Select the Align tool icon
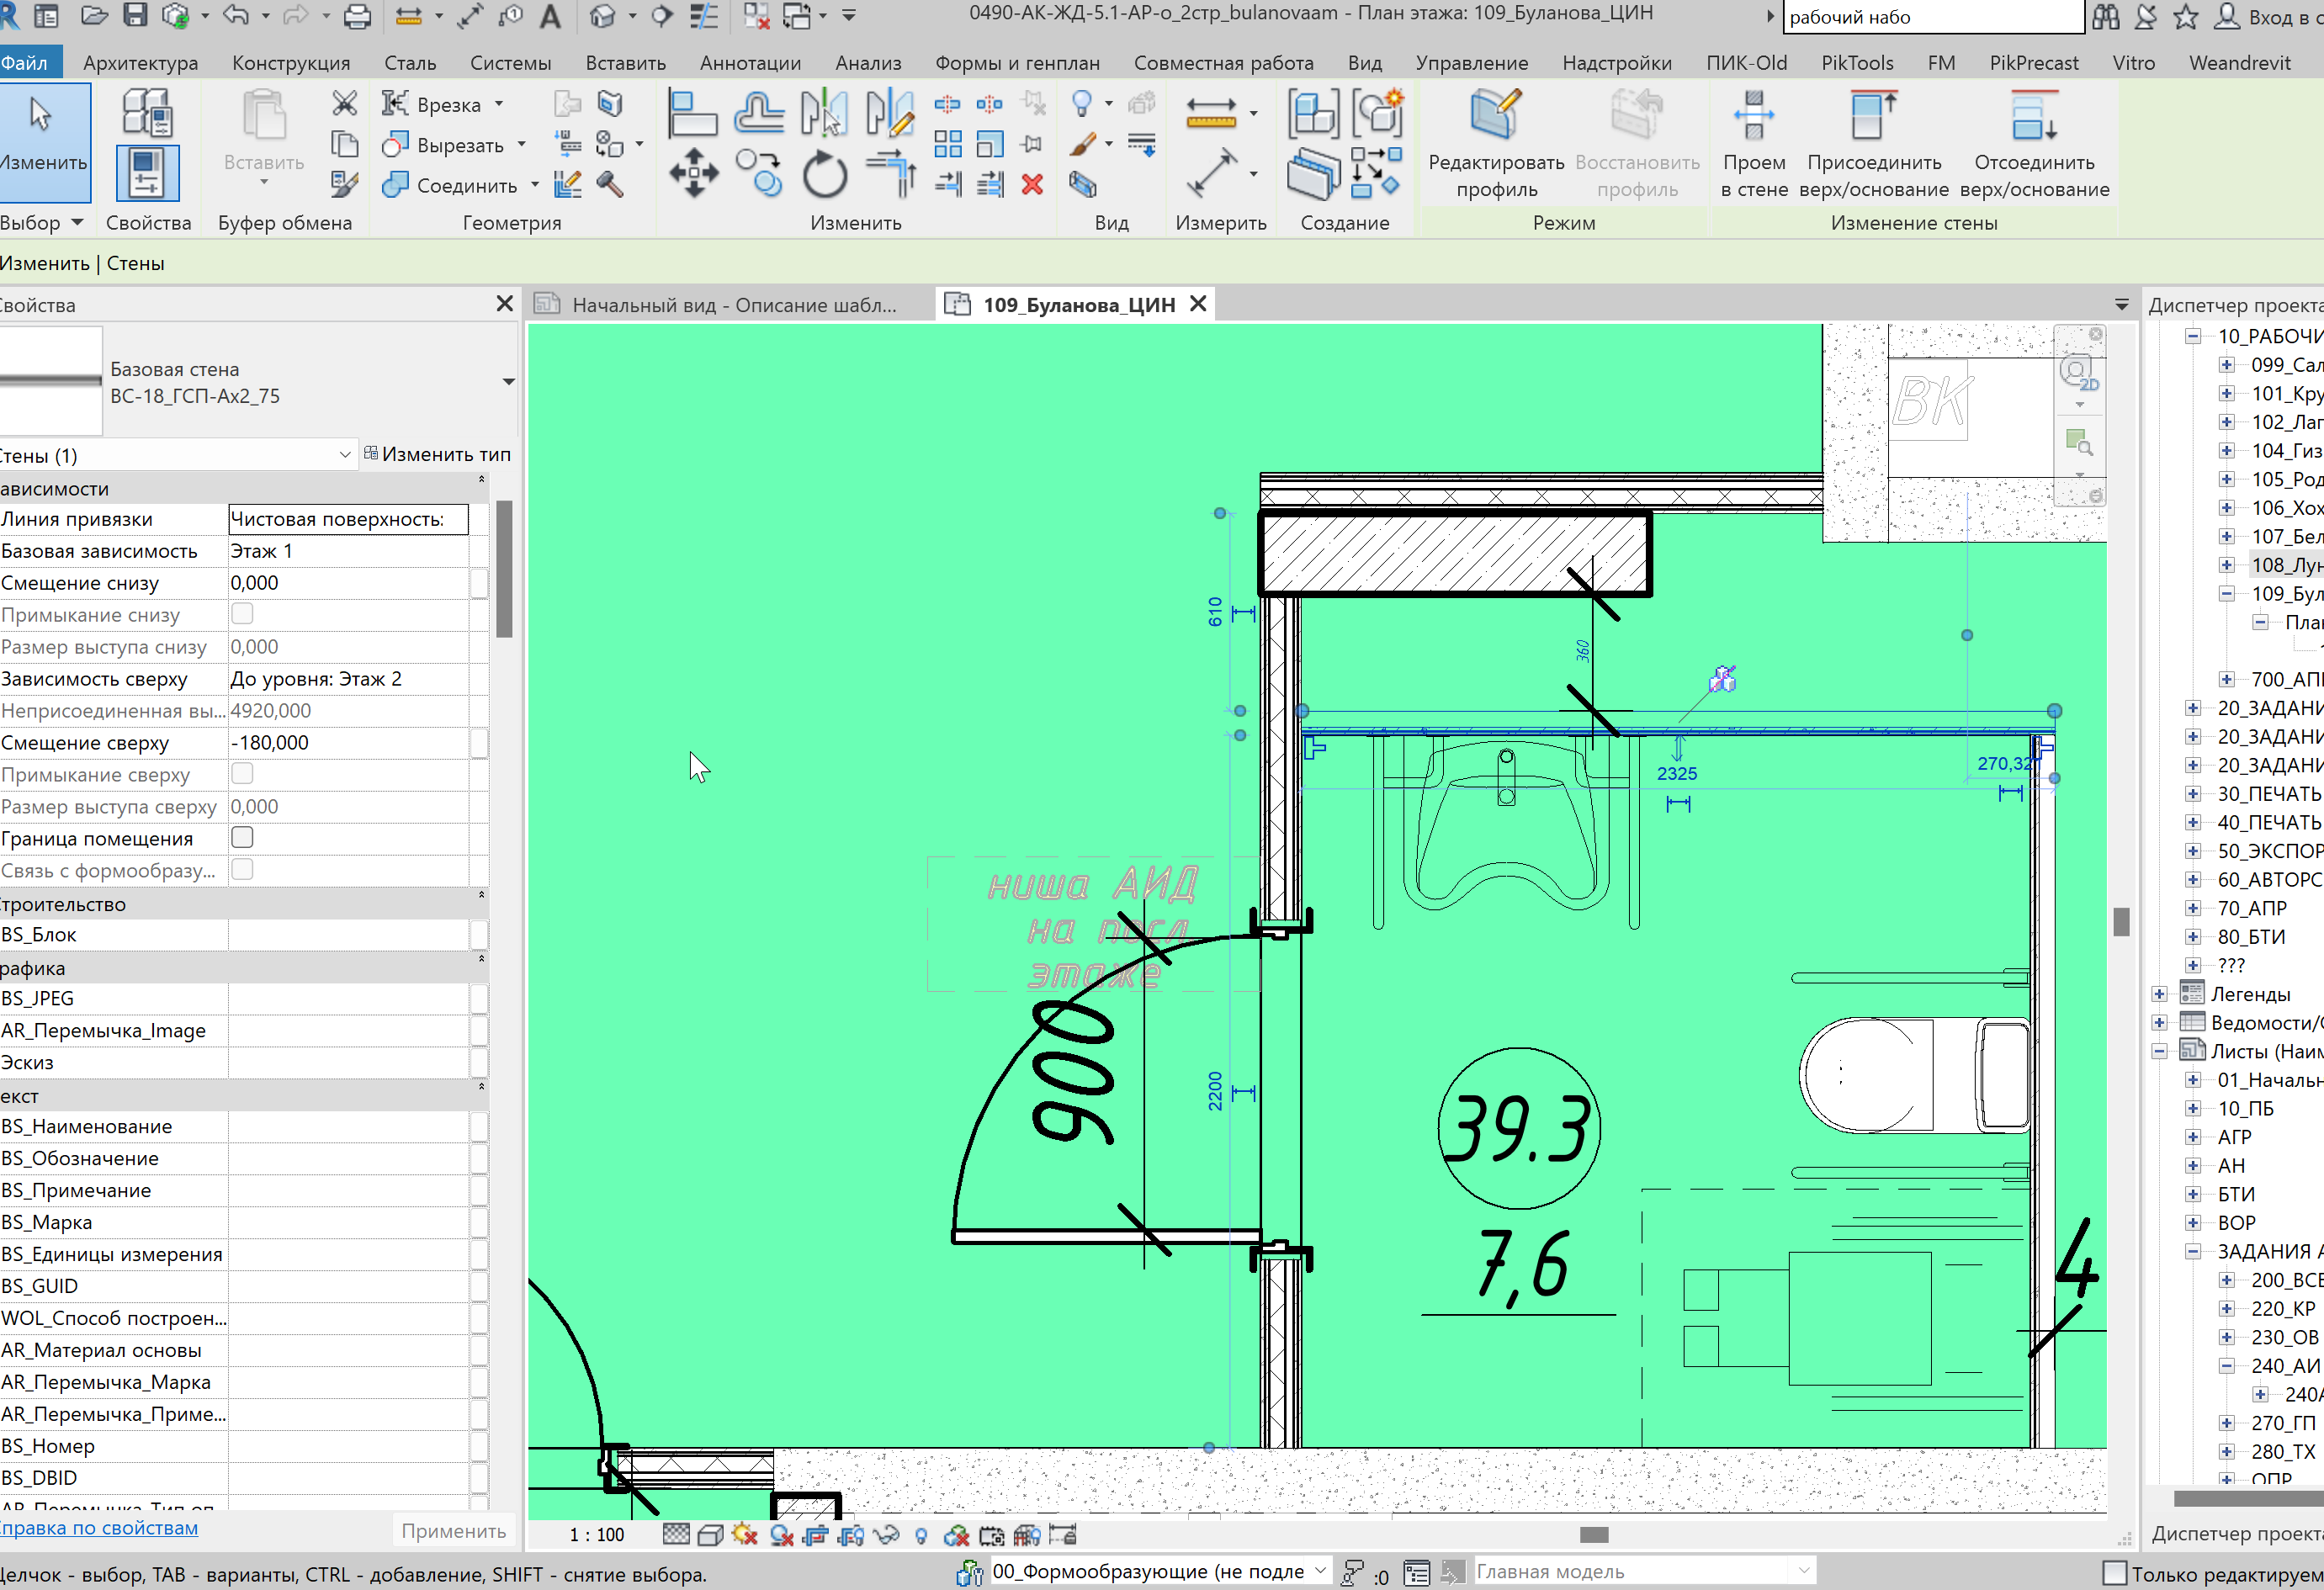 point(692,113)
